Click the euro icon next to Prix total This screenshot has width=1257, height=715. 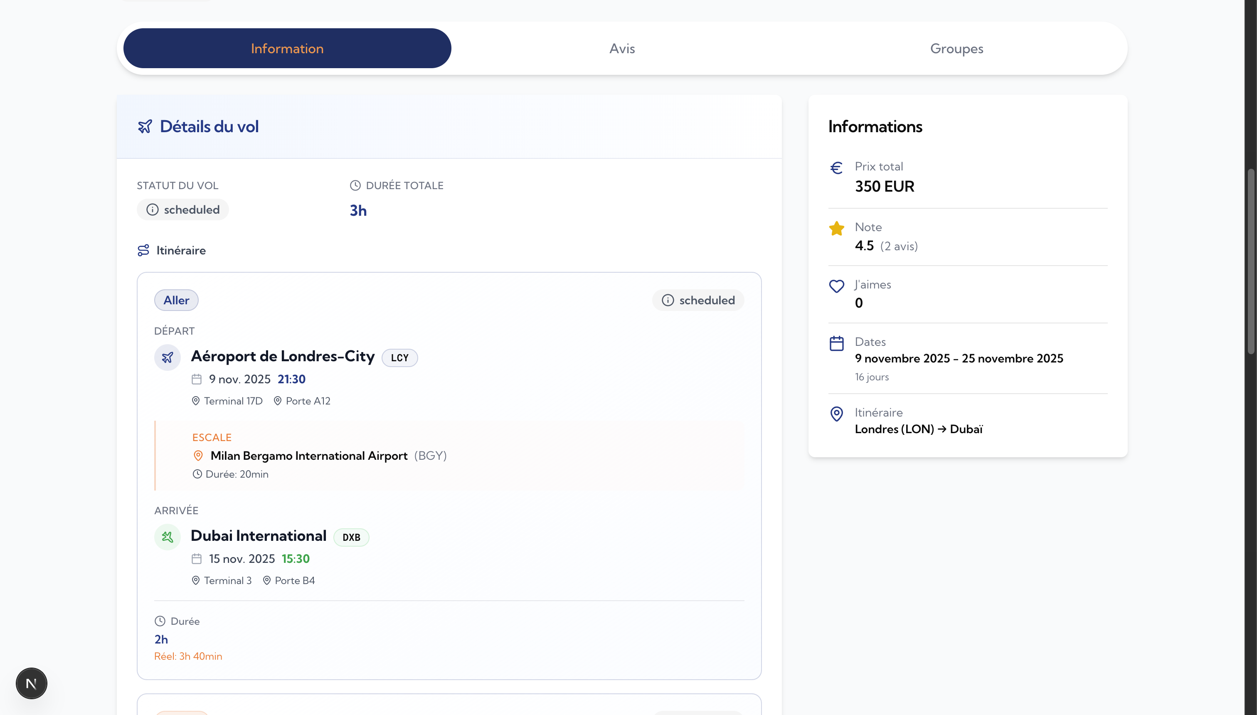pos(837,168)
